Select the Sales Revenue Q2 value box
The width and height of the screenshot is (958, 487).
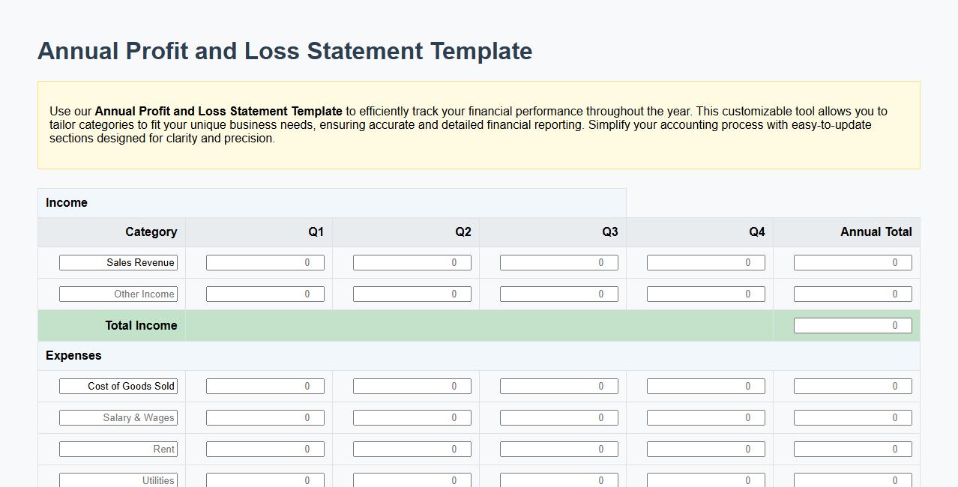[x=411, y=262]
